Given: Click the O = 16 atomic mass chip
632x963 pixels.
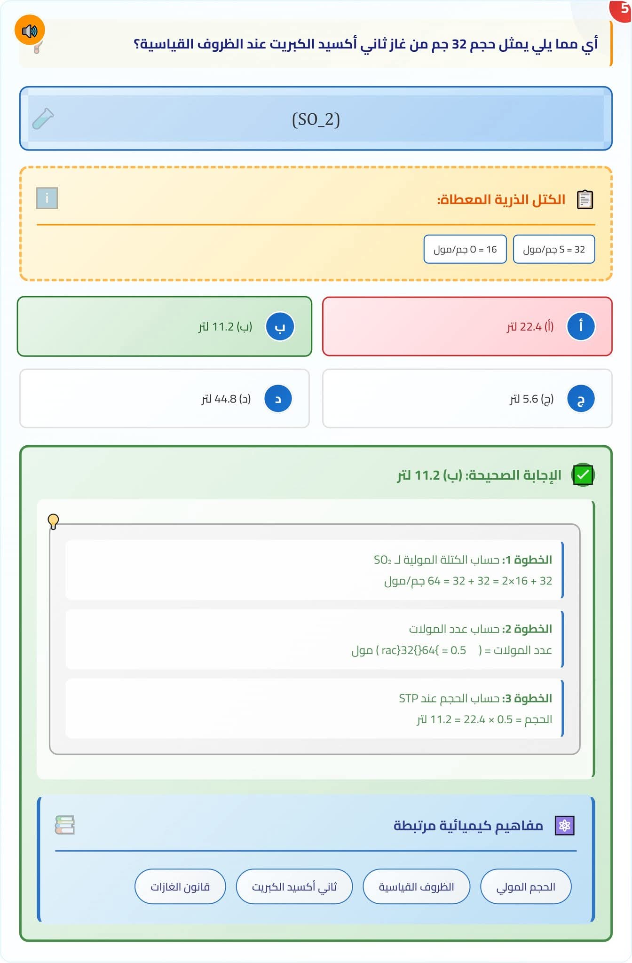Looking at the screenshot, I should pos(465,249).
